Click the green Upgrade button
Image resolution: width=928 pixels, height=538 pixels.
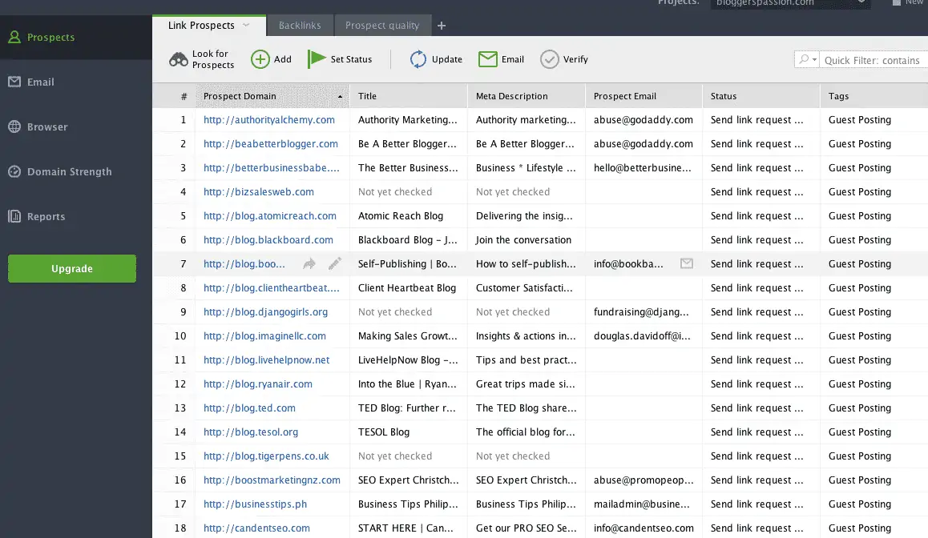[x=72, y=269]
